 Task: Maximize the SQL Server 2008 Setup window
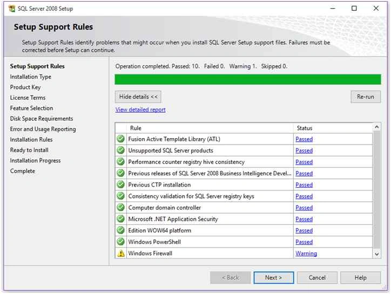pyautogui.click(x=354, y=8)
